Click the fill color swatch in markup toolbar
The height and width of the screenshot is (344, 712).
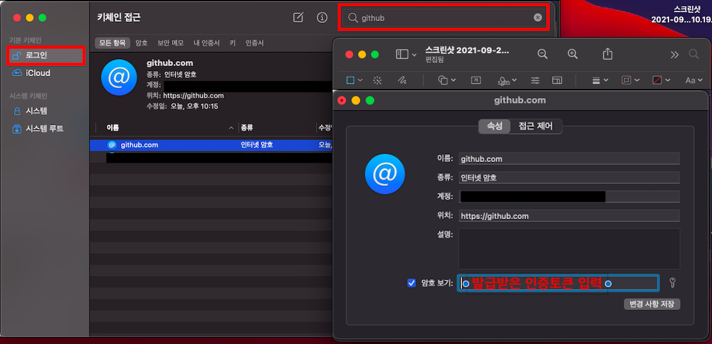tap(657, 80)
